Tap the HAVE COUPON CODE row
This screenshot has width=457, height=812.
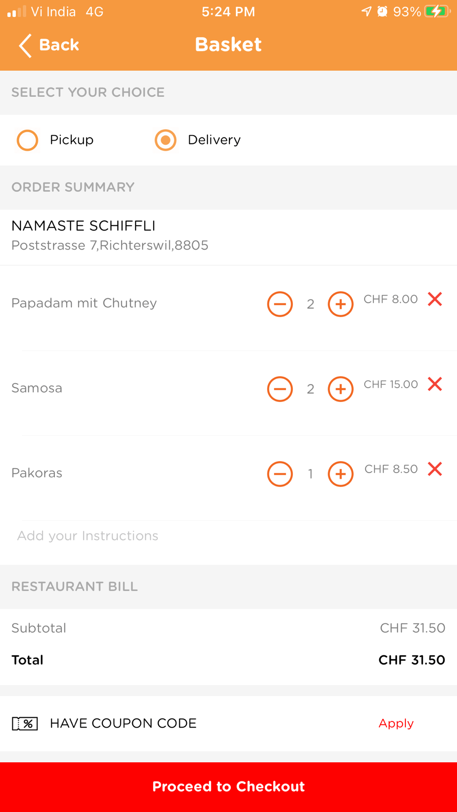click(x=228, y=723)
